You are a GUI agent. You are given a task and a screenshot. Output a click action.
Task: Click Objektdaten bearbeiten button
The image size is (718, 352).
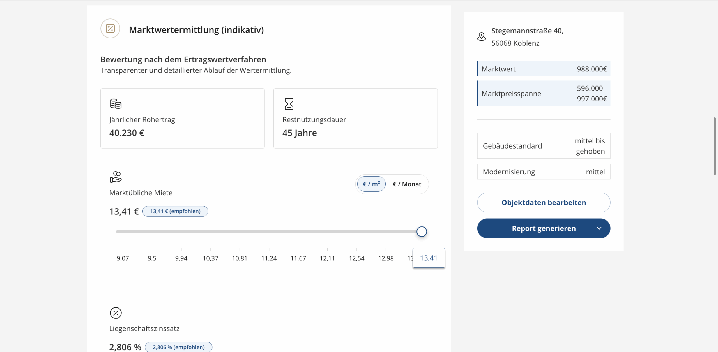[x=544, y=202]
